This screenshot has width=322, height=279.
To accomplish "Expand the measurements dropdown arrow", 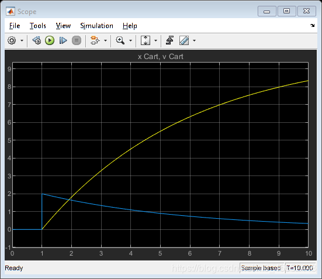I will [x=194, y=40].
